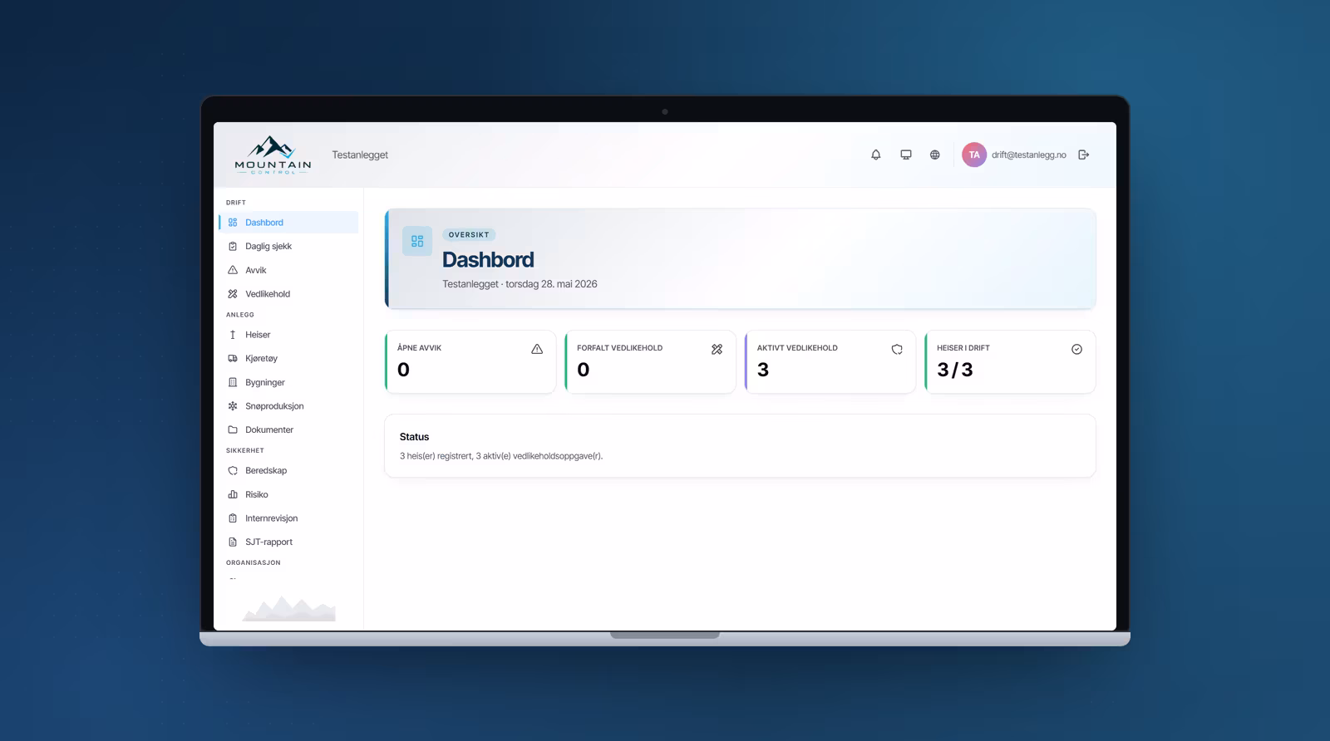Click the logout icon next to email
The image size is (1330, 741).
pos(1083,155)
